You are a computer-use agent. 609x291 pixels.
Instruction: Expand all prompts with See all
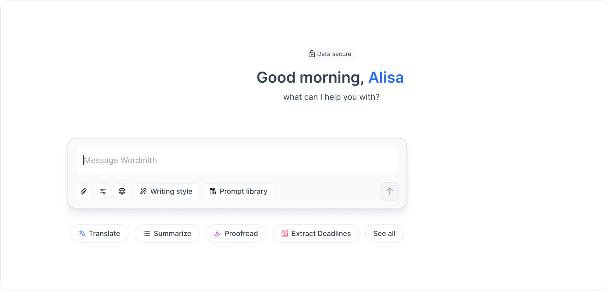click(384, 233)
